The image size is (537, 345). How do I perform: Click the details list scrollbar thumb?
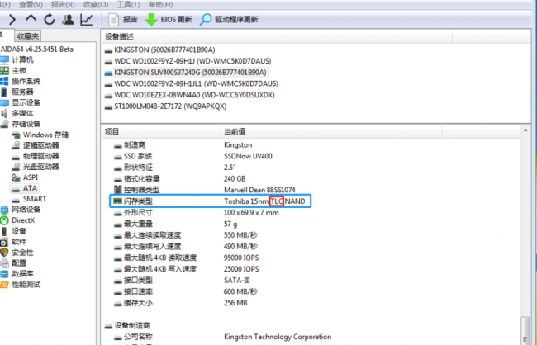coord(525,331)
